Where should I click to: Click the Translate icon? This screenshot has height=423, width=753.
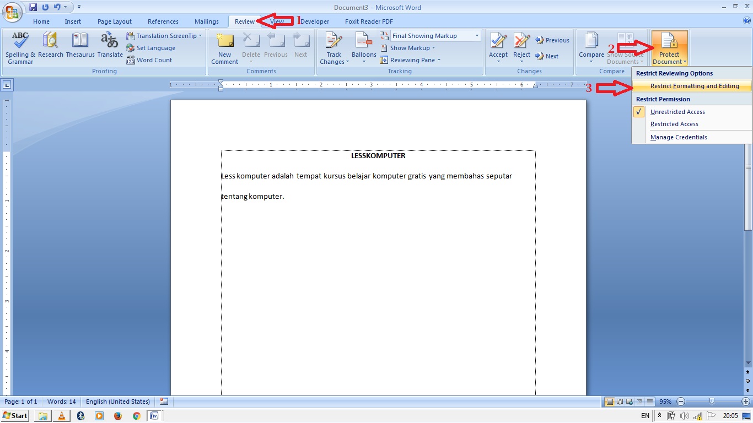110,45
